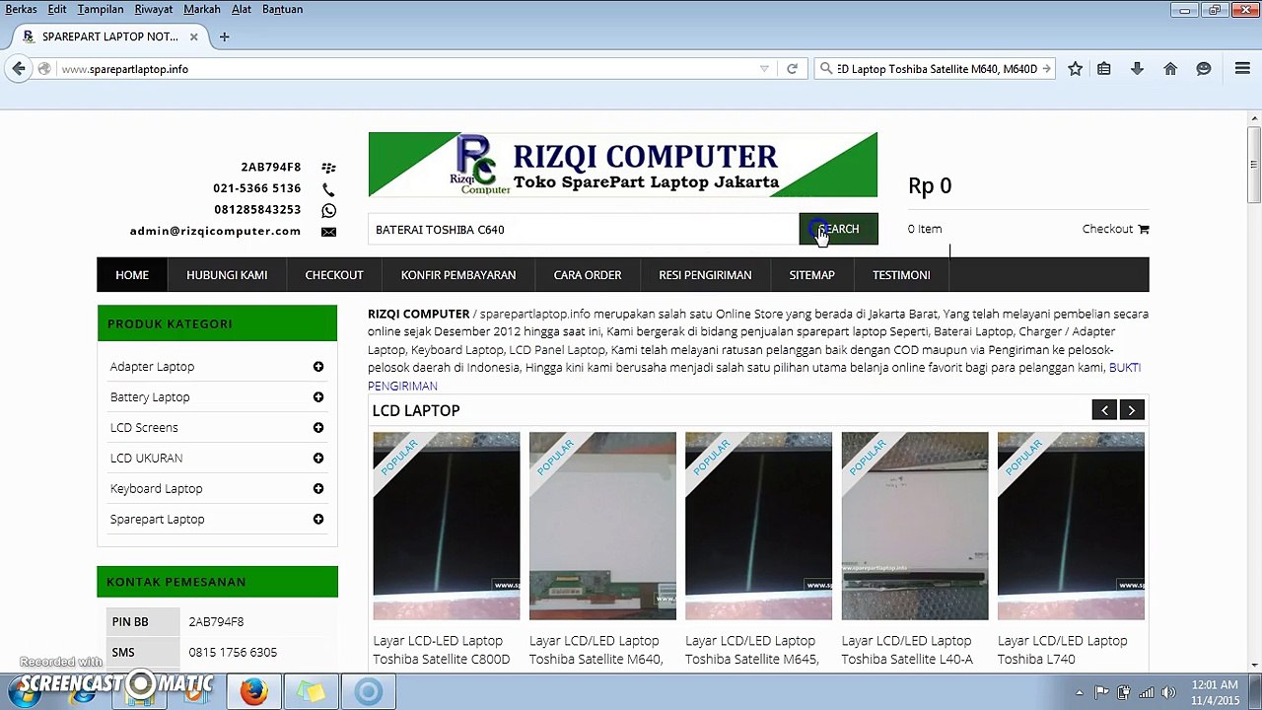
Task: Click the shopping cart icon next to Checkout
Action: pos(1144,229)
